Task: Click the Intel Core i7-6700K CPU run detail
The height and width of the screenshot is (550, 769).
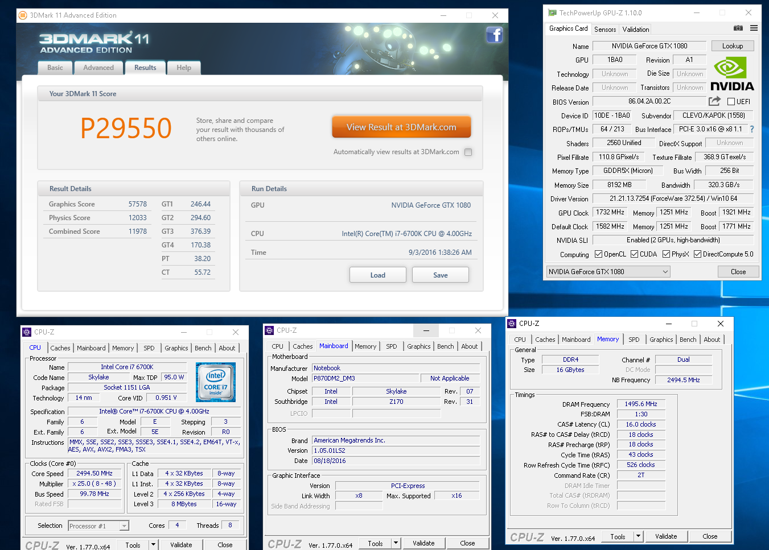Action: tap(406, 234)
